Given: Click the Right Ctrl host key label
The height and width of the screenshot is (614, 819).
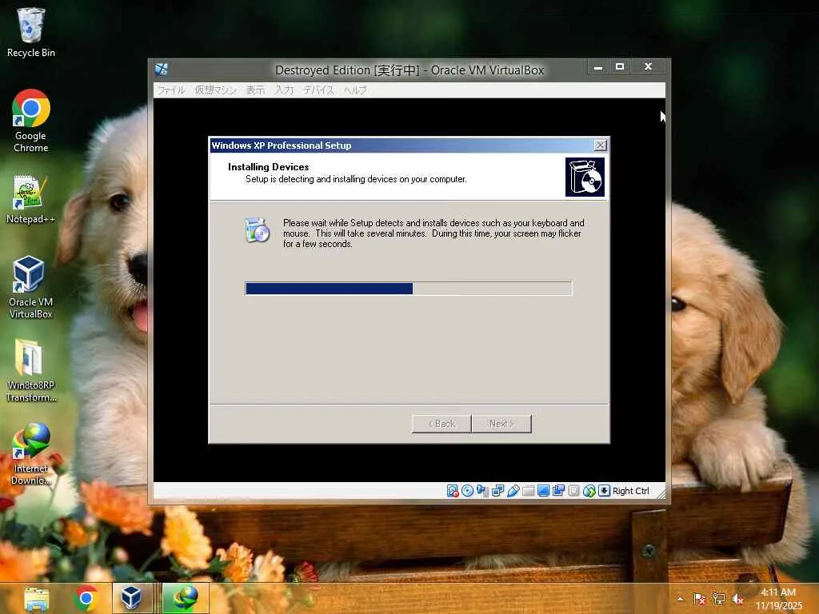Looking at the screenshot, I should (630, 491).
